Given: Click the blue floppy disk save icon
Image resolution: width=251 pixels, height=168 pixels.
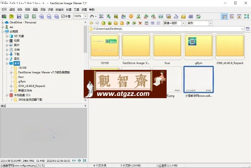Looking at the screenshot, I should [x=19, y=16].
